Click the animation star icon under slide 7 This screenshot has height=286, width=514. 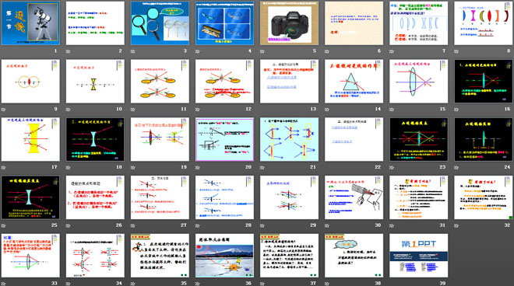(x=392, y=51)
